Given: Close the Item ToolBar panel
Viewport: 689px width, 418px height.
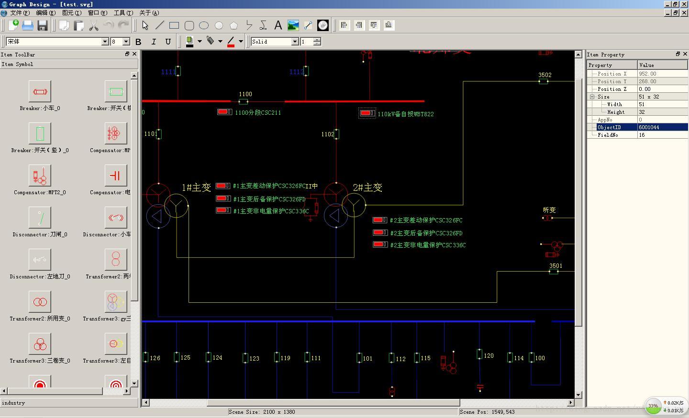Looking at the screenshot, I should click(134, 54).
